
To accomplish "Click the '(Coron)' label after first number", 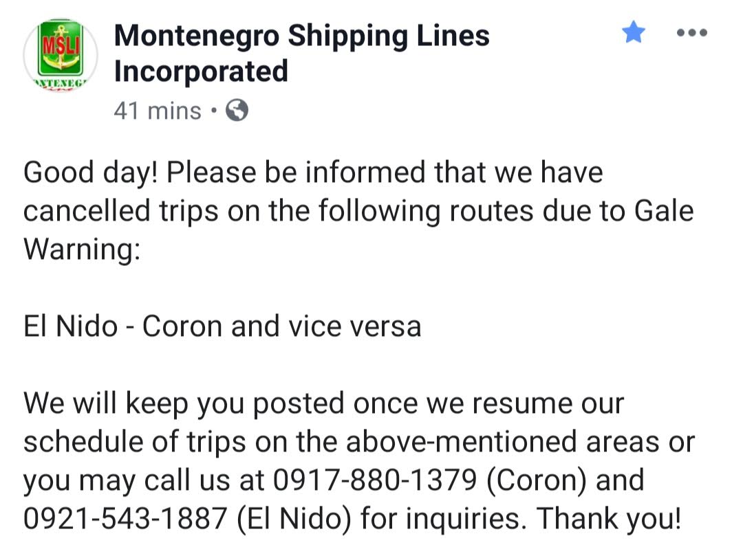I will point(537,481).
